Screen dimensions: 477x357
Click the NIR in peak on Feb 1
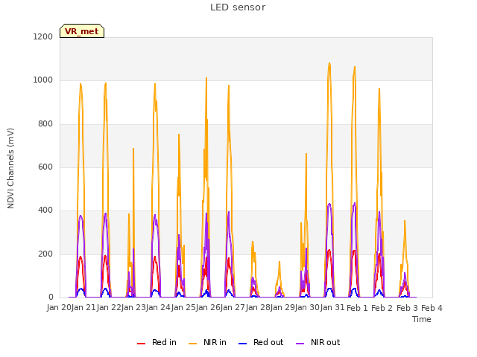pyautogui.click(x=355, y=67)
